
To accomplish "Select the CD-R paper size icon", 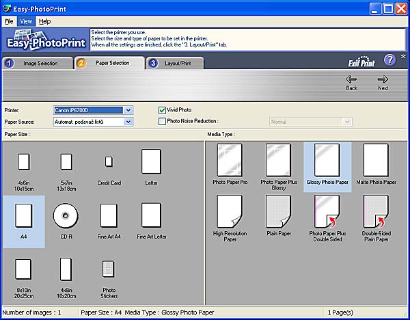I will coord(65,217).
